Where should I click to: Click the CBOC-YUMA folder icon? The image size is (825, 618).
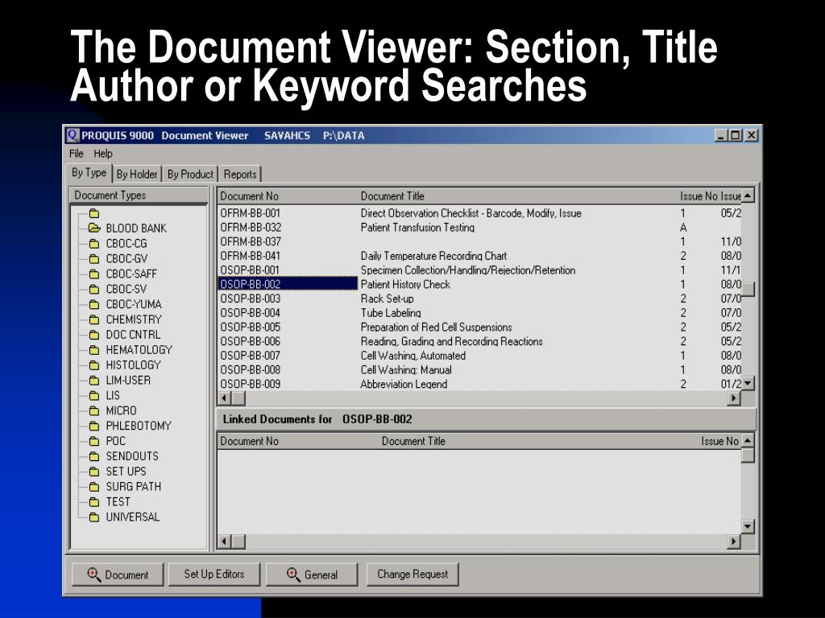click(x=94, y=304)
